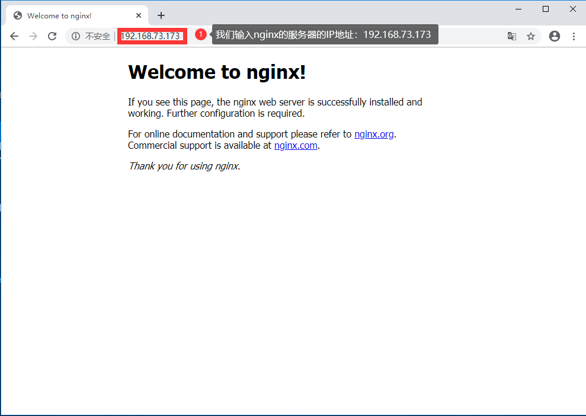
Task: Maximize the browser window
Action: (x=546, y=9)
